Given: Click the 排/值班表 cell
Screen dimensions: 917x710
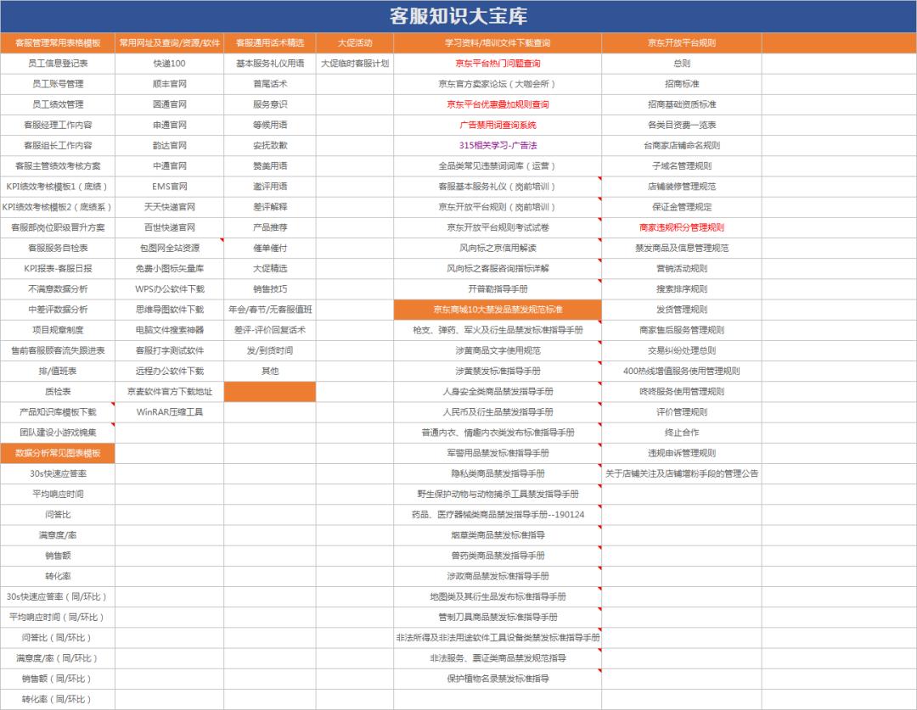Looking at the screenshot, I should tap(58, 371).
